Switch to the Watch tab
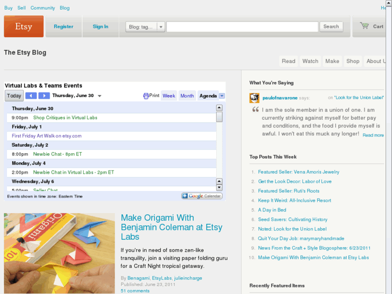The width and height of the screenshot is (392, 294). (x=310, y=61)
